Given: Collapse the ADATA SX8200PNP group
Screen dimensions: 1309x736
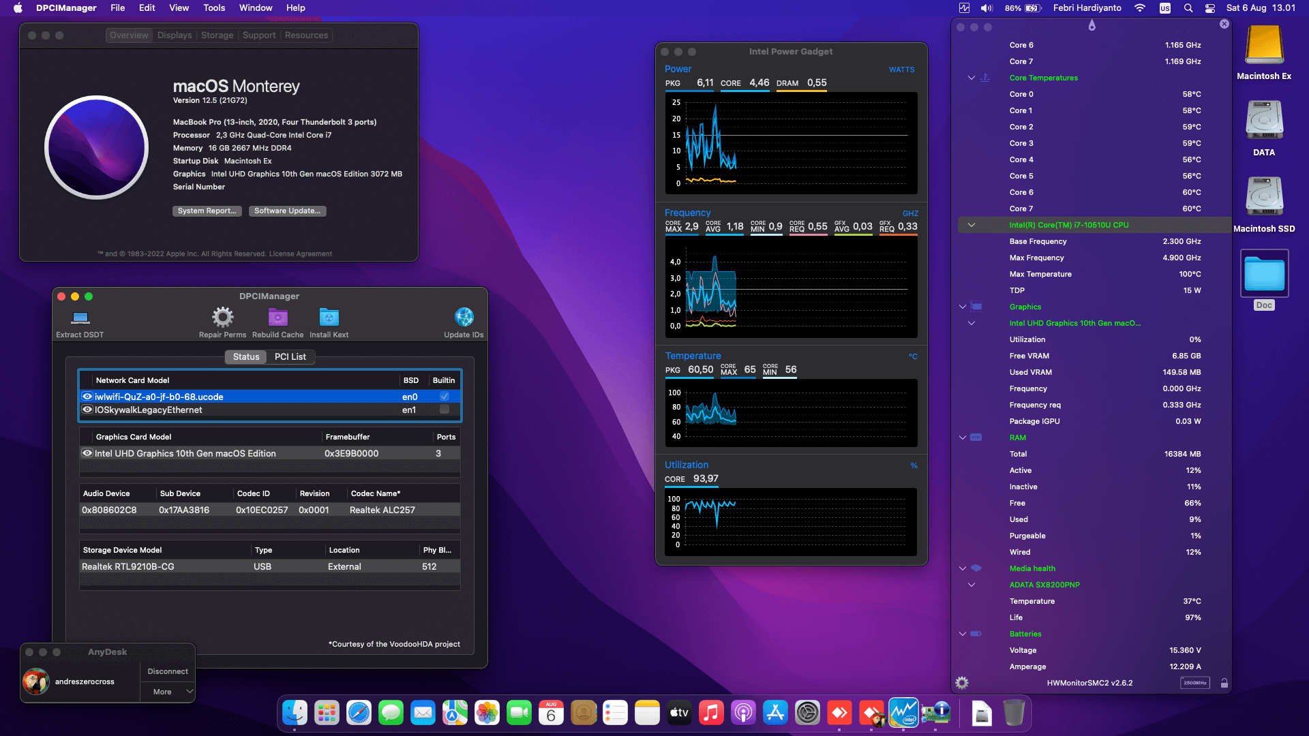Looking at the screenshot, I should point(972,585).
